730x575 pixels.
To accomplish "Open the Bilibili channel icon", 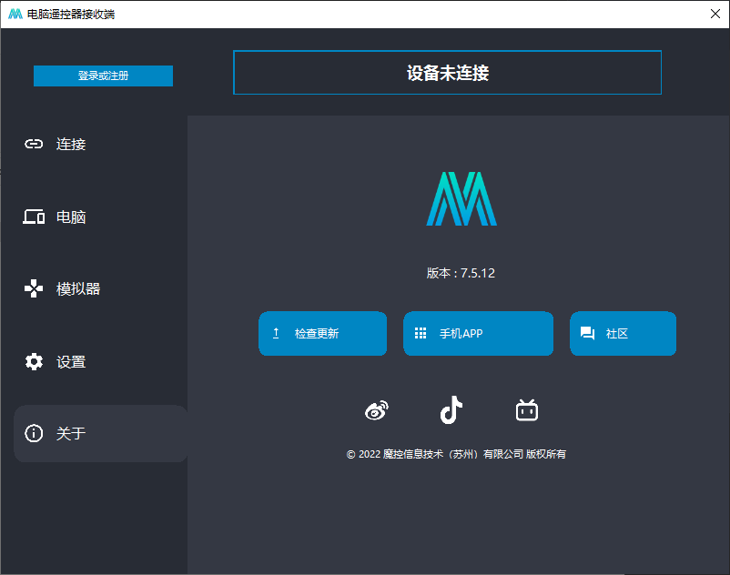I will [x=526, y=411].
